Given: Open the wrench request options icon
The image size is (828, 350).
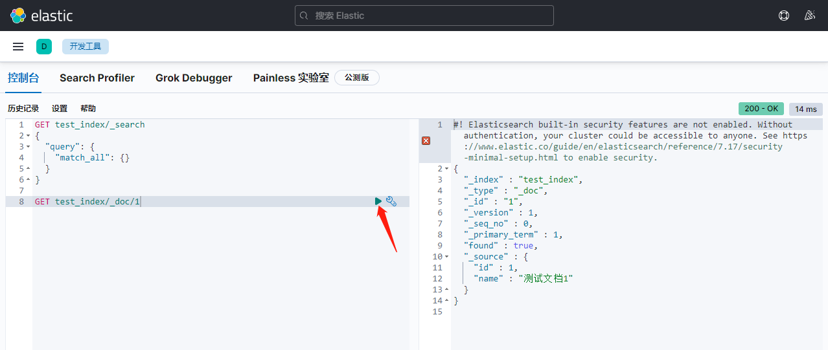Looking at the screenshot, I should (x=391, y=201).
